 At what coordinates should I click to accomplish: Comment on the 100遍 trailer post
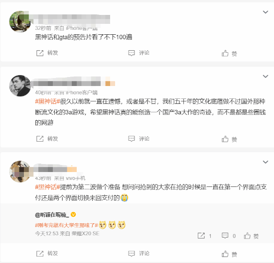pos(139,53)
